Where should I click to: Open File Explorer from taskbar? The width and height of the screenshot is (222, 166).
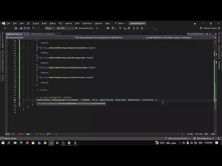click(x=15, y=143)
